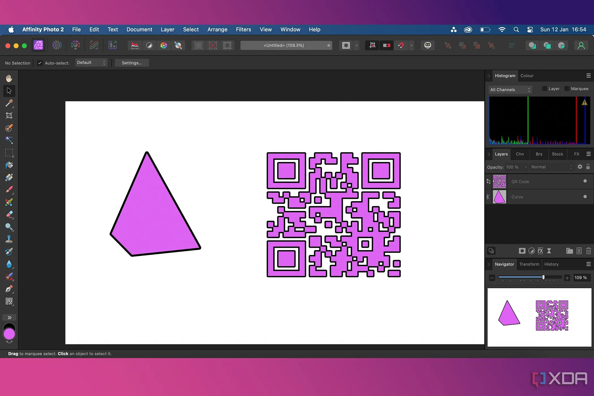Switch to Photo Persona

coord(38,45)
